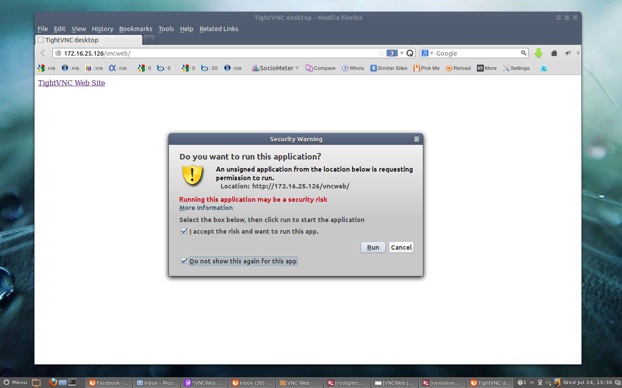The height and width of the screenshot is (388, 622).
Task: Click the green downloads arrow icon
Action: point(538,53)
